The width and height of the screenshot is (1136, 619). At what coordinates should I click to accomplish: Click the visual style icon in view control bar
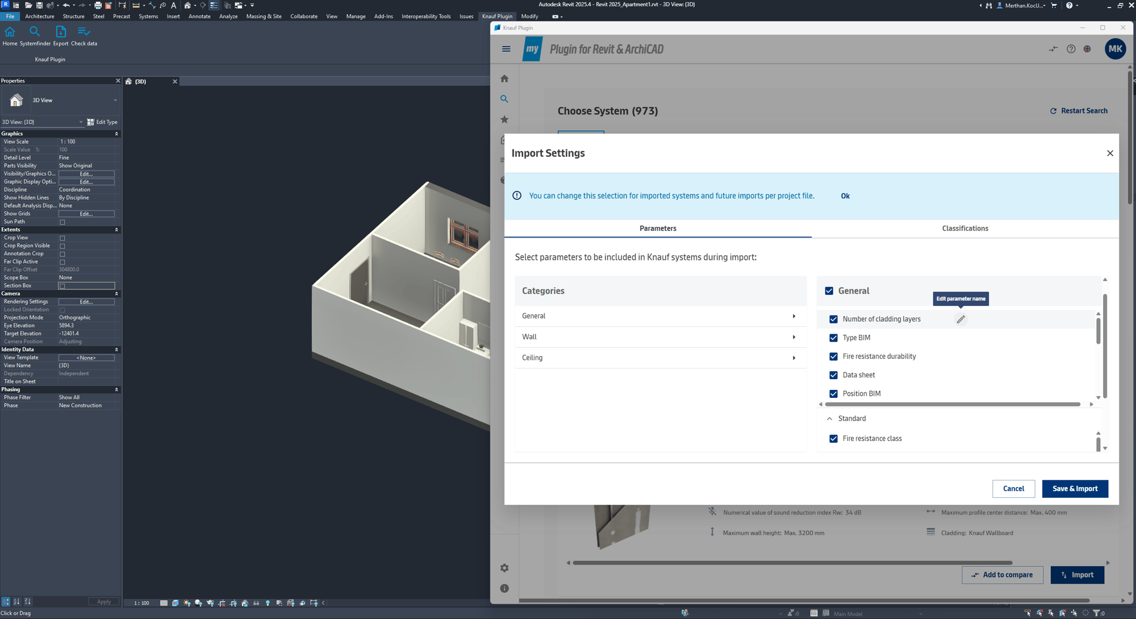(176, 603)
